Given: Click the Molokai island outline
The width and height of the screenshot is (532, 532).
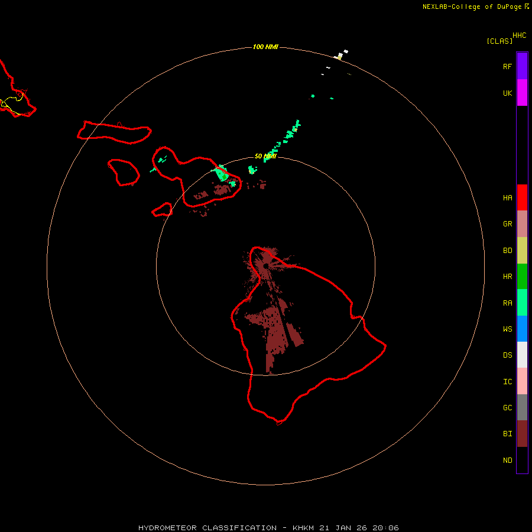Looking at the screenshot, I should point(114,132).
